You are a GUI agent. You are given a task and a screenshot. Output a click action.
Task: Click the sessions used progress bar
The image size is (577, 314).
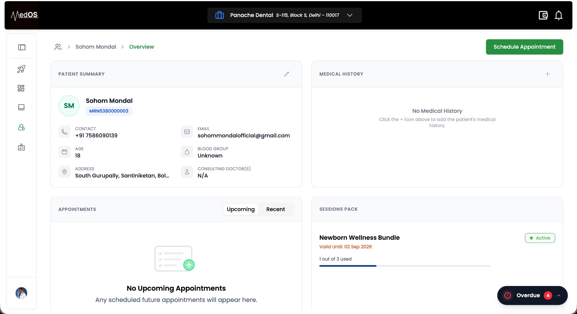pos(404,266)
